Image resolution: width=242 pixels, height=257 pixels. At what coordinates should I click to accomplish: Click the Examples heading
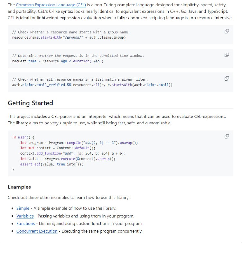(19, 187)
